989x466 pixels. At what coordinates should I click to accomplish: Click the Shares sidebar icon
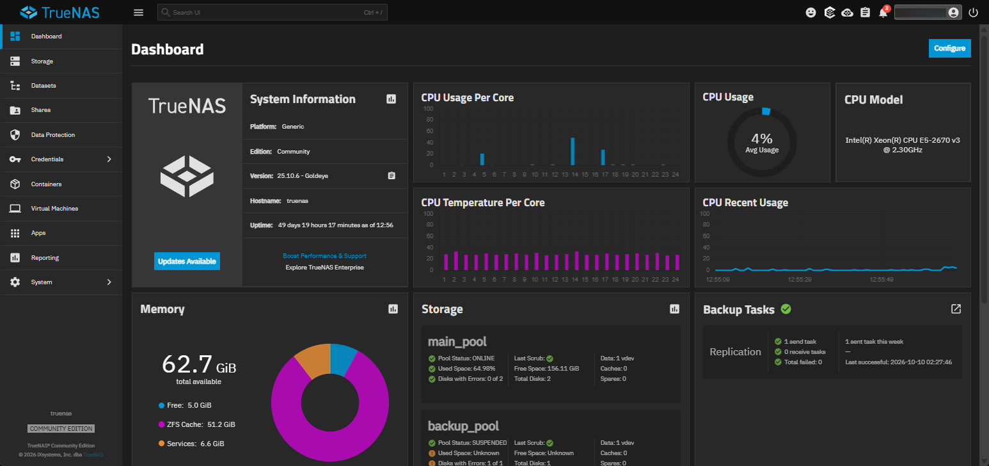[x=15, y=110]
